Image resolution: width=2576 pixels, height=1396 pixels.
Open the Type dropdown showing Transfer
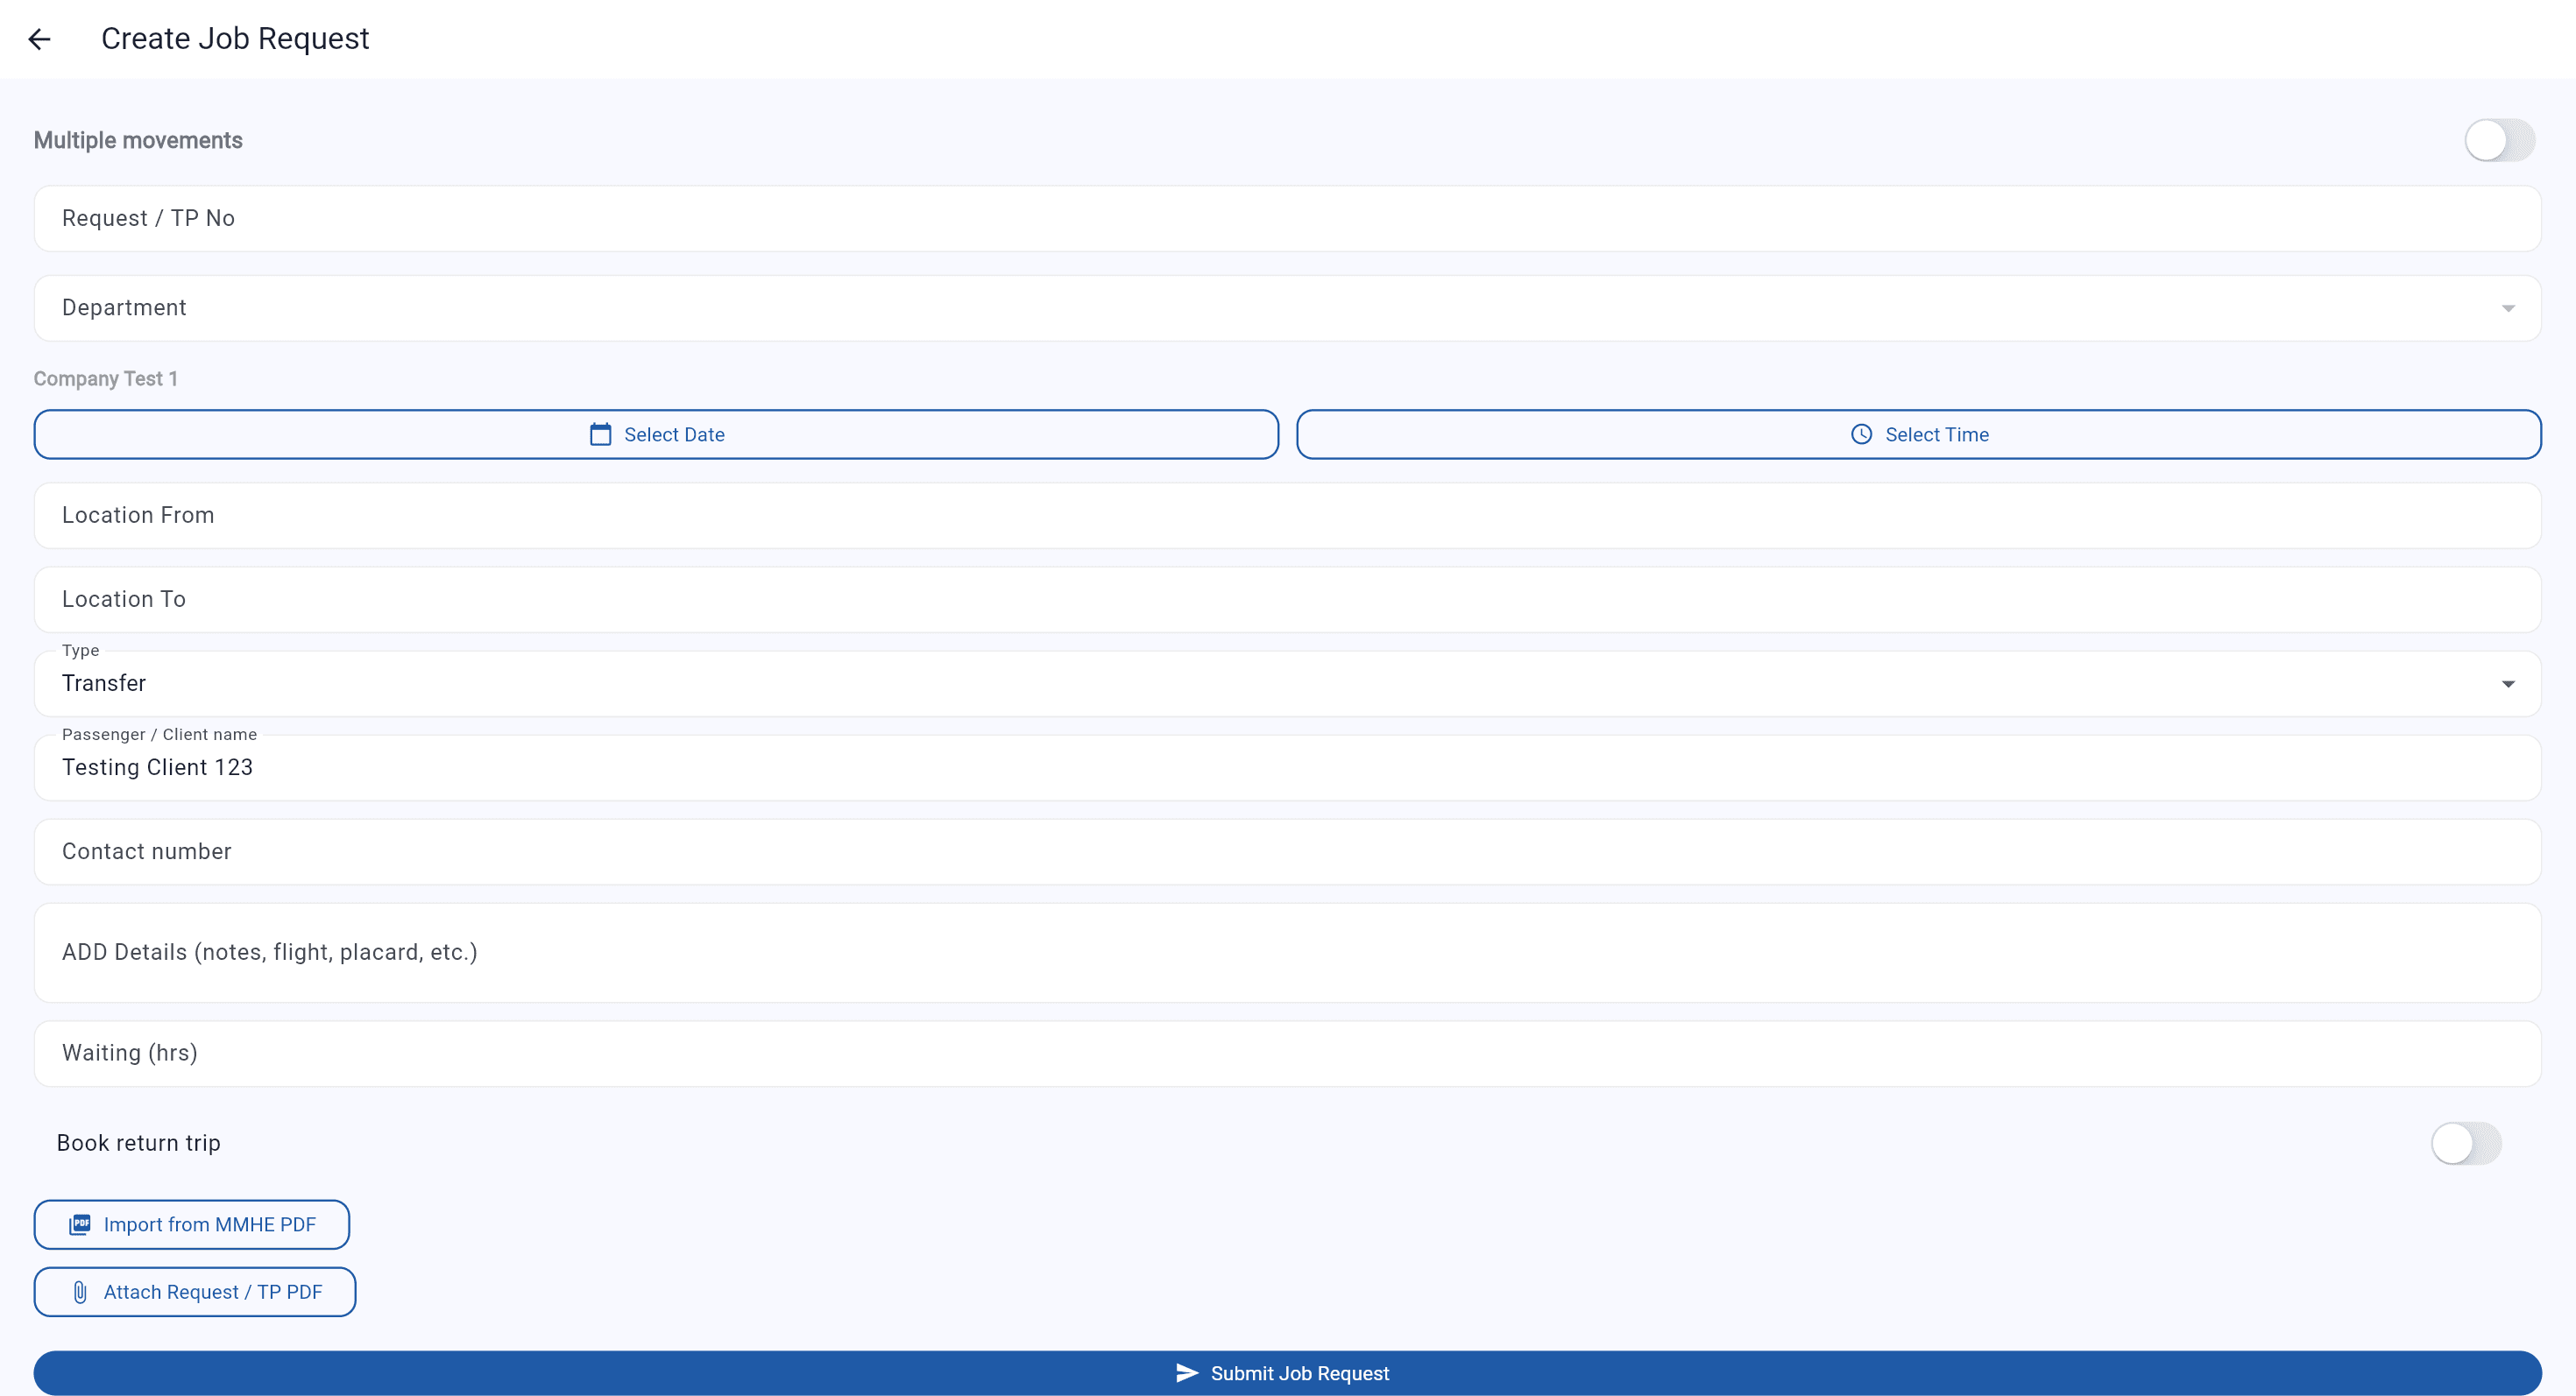pyautogui.click(x=1287, y=683)
